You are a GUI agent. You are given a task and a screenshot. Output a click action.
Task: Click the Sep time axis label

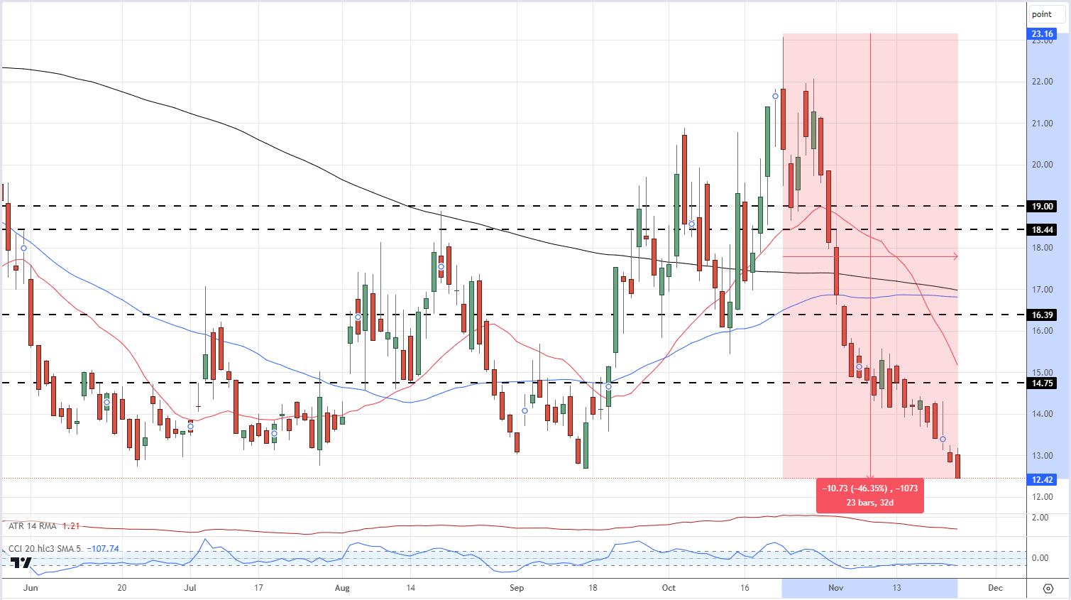(x=517, y=588)
